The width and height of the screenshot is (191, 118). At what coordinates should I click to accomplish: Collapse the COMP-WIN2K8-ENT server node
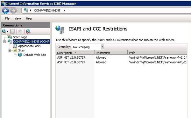(4, 42)
